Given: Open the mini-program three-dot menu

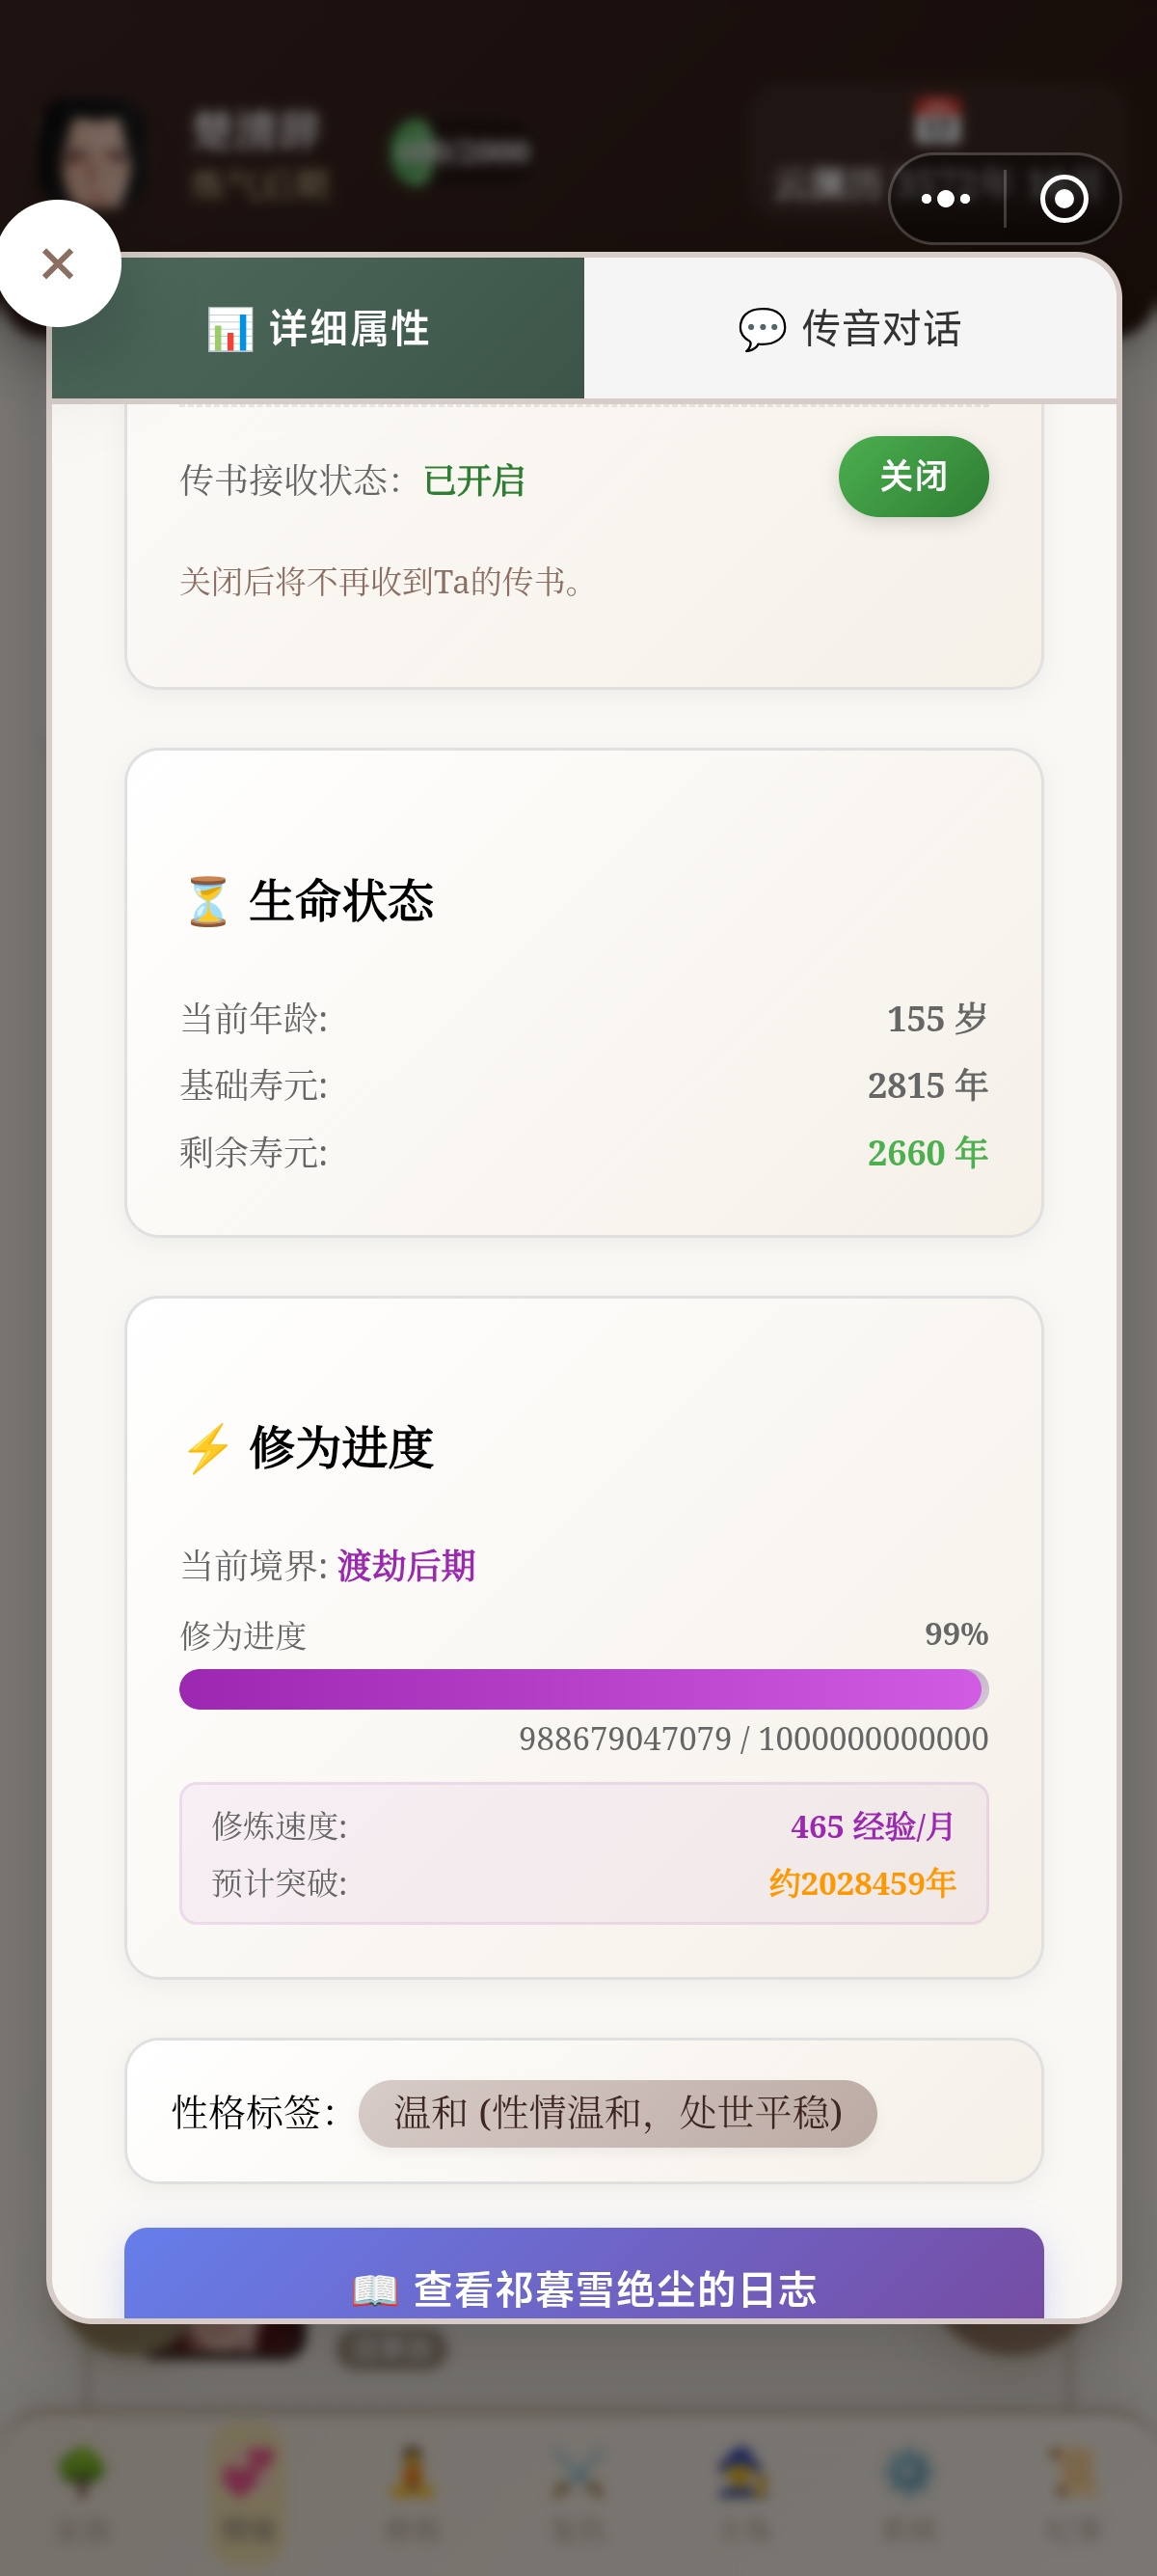Looking at the screenshot, I should pyautogui.click(x=945, y=199).
